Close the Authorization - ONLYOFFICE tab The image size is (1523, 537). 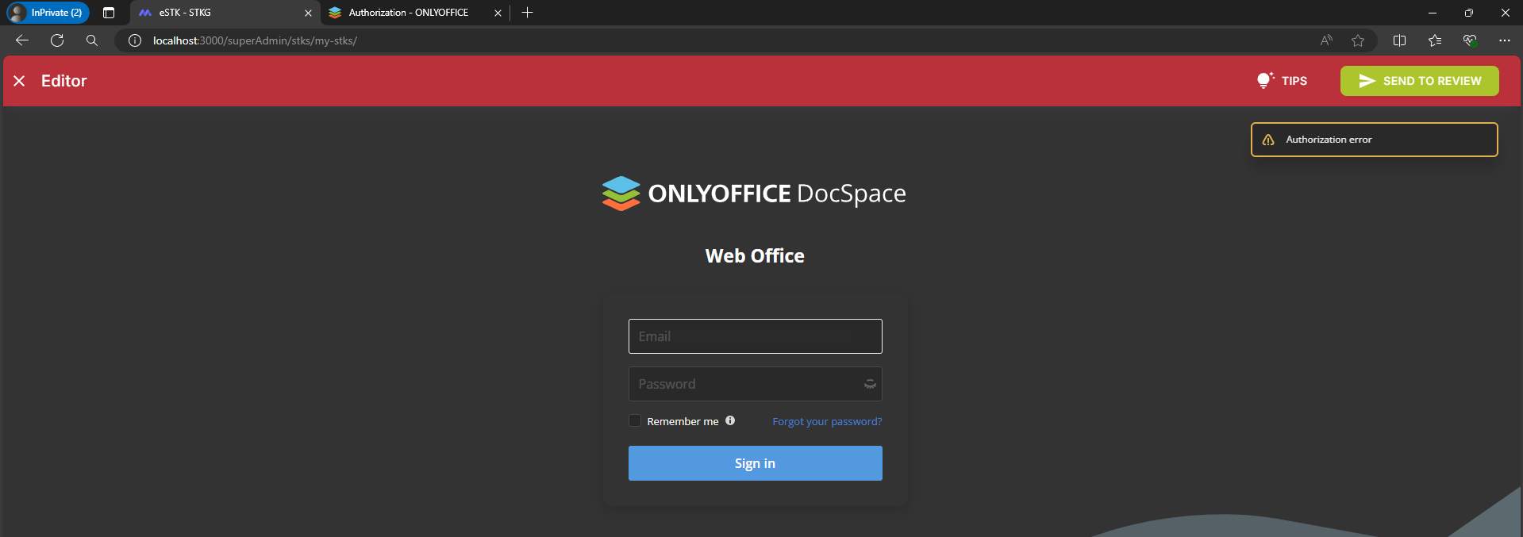point(498,13)
